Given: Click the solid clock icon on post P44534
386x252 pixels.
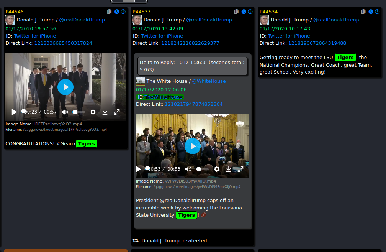Looking at the screenshot, I should [x=371, y=12].
